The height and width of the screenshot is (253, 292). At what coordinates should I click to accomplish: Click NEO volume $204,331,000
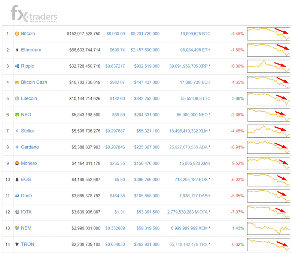point(147,115)
